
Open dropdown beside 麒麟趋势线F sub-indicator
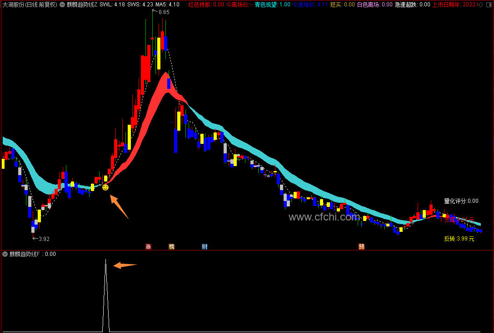pyautogui.click(x=5, y=254)
